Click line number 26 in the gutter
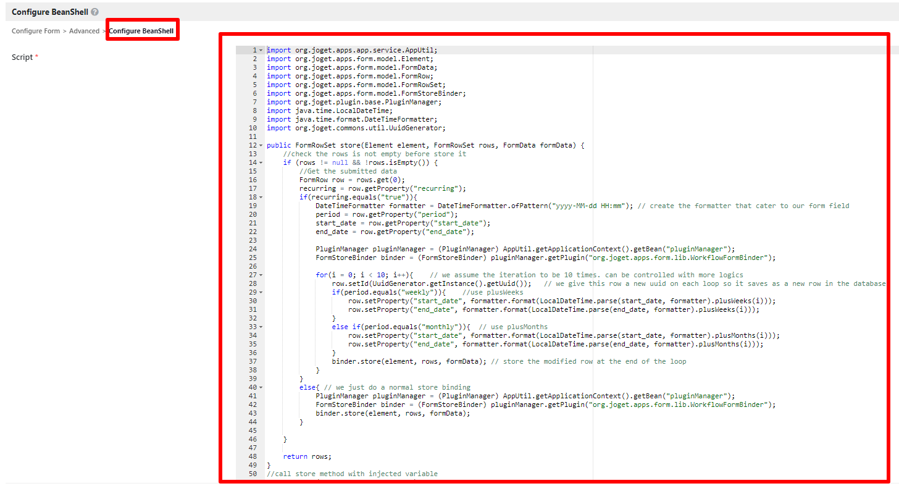899x486 pixels. point(252,266)
